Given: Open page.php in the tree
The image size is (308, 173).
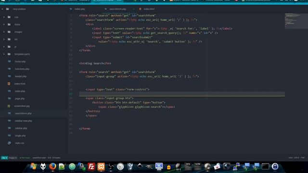Looking at the screenshot, I should (20, 99).
